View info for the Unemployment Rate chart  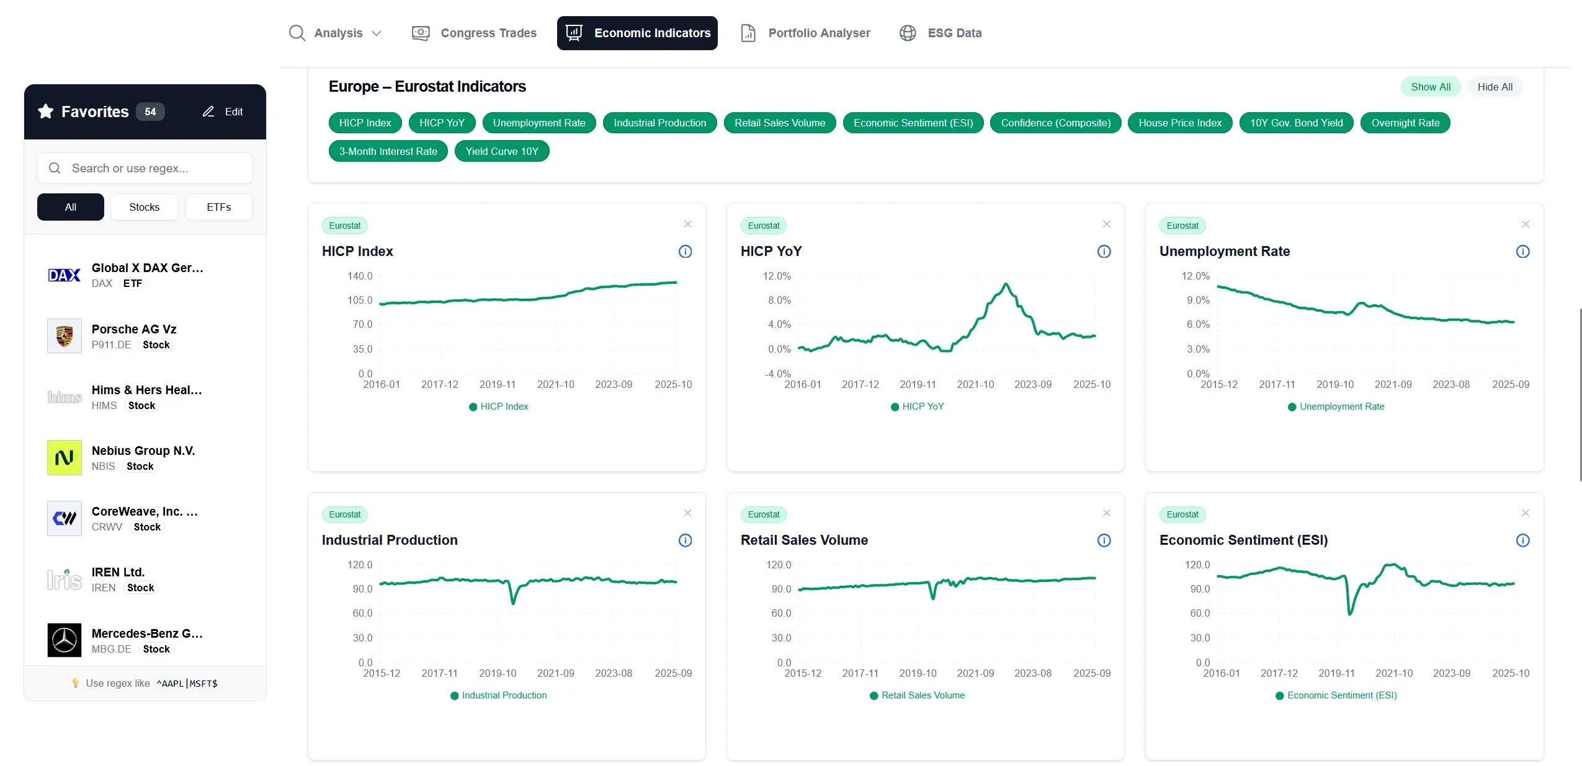[x=1522, y=252]
